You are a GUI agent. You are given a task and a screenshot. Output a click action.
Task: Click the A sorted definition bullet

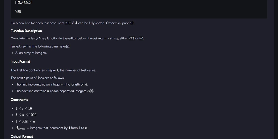pos(51,128)
